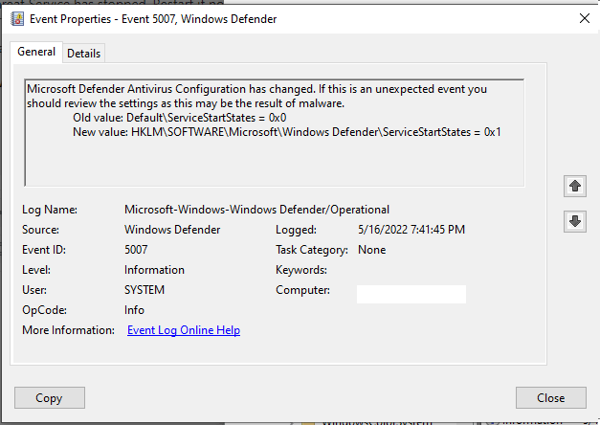Select the log name Microsoft-Windows-Windows Defender/Operational
This screenshot has height=425, width=600.
256,210
